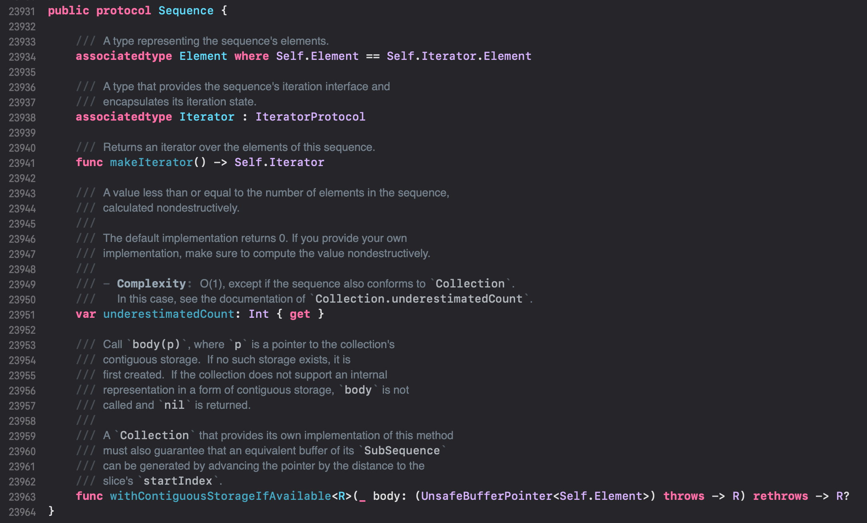Click the Self.Iterator return type of makeIterator
867x523 pixels.
coord(279,162)
